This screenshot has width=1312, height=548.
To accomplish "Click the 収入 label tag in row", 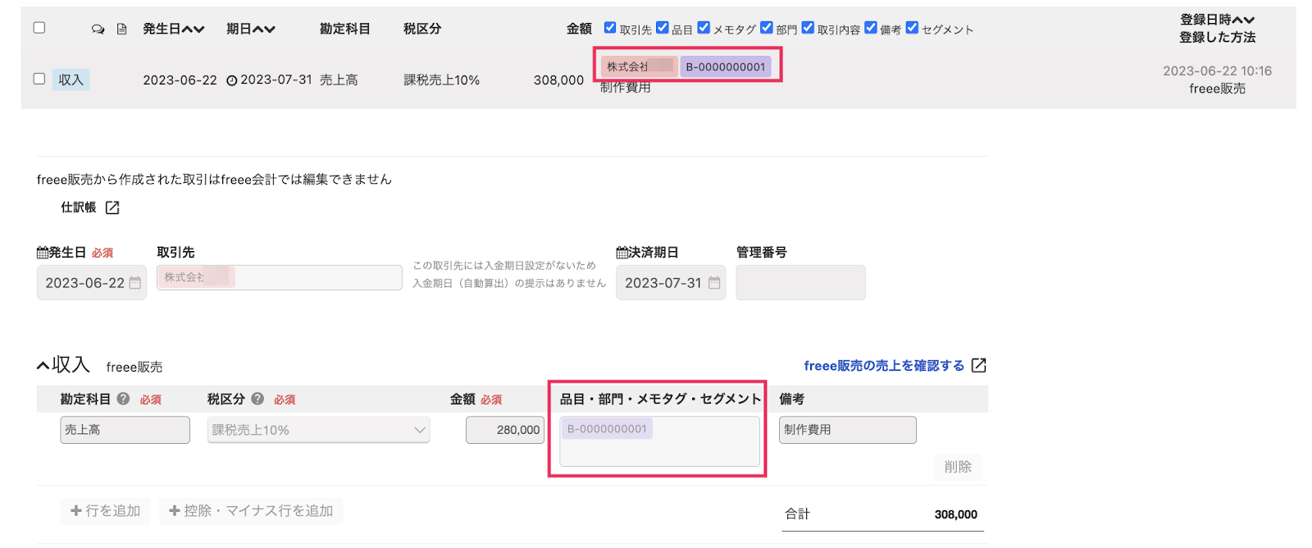I will click(71, 80).
